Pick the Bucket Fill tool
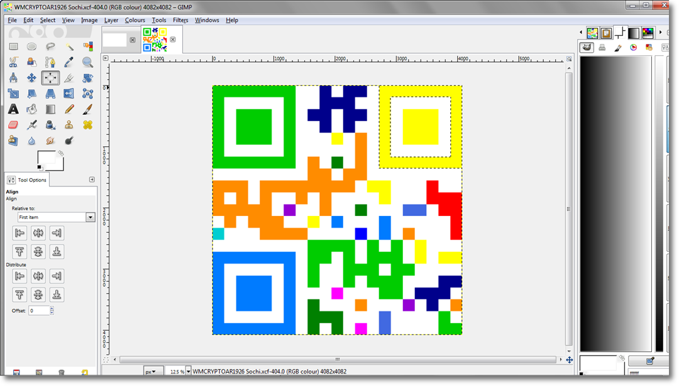The height and width of the screenshot is (386, 679). coord(31,109)
